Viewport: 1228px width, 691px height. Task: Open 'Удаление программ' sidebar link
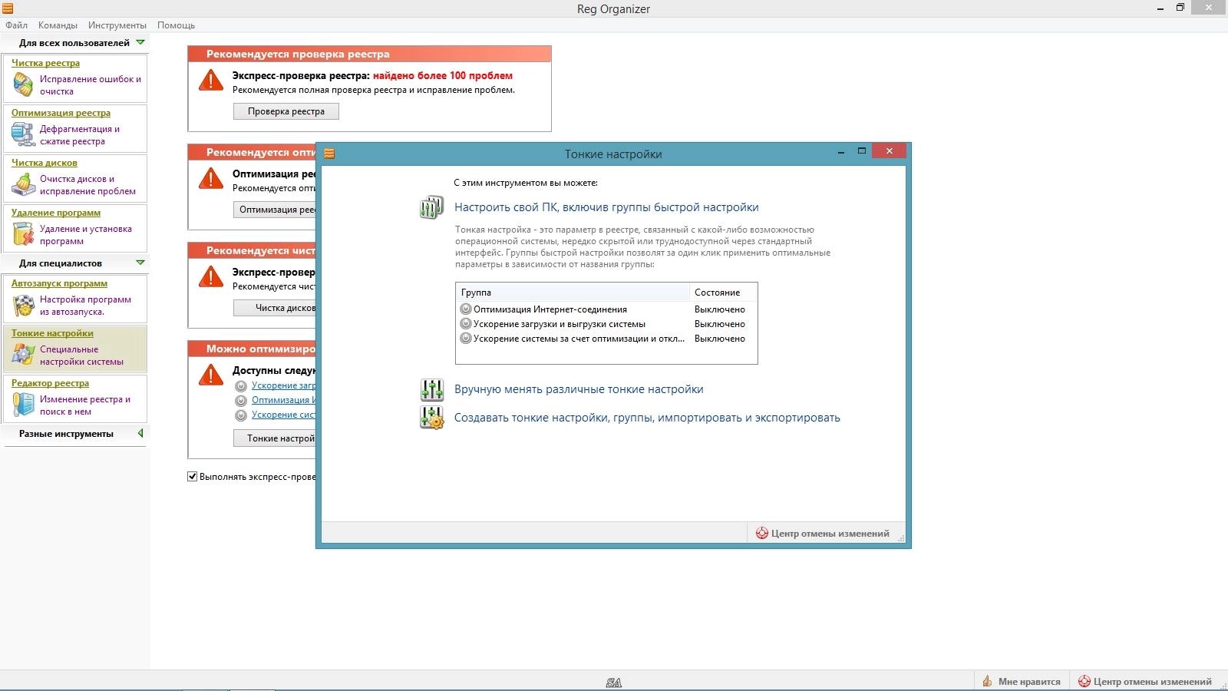coord(56,213)
